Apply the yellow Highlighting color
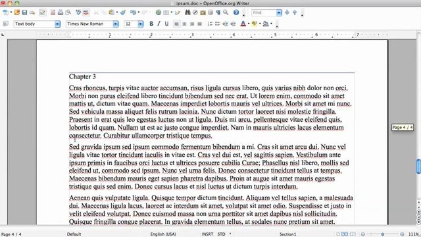The height and width of the screenshot is (237, 421). click(x=255, y=24)
